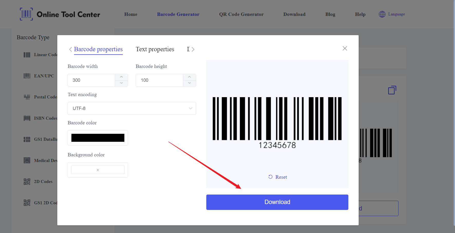Select ISBN Codes in sidebar

(x=46, y=118)
